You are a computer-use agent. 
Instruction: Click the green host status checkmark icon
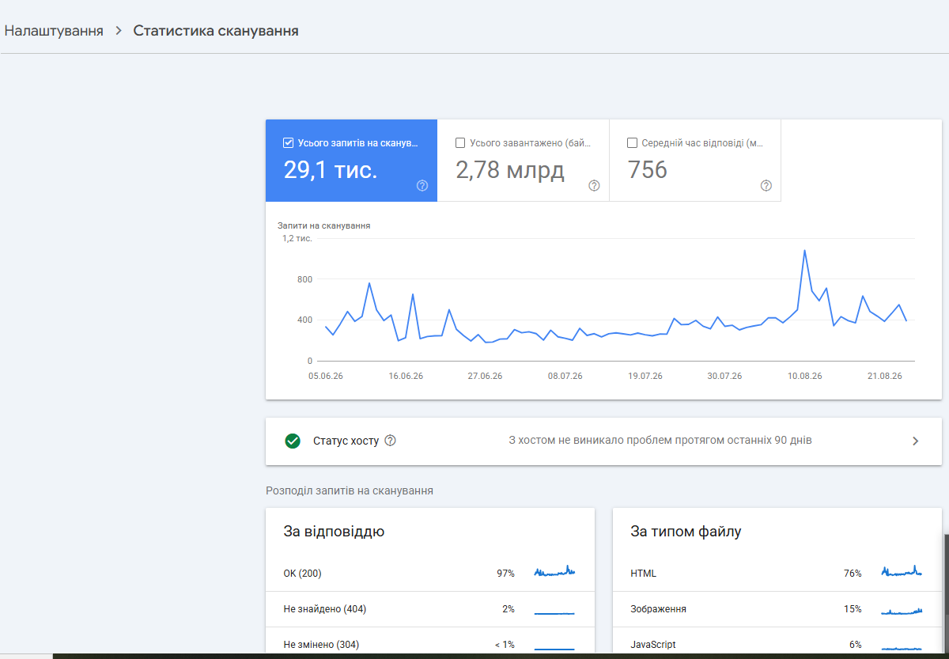click(293, 441)
